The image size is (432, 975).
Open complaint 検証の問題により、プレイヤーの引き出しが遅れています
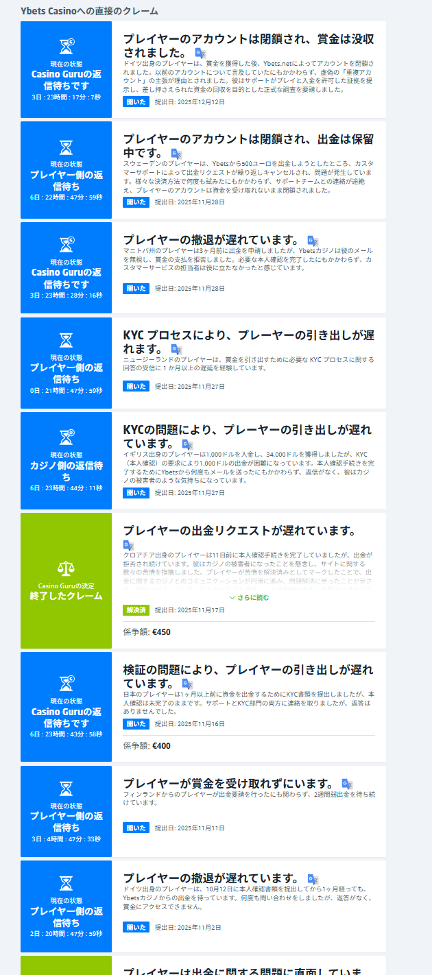coord(248,676)
